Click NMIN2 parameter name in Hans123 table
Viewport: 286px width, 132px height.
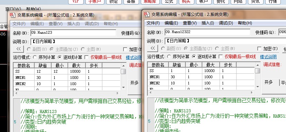[x=20, y=84]
